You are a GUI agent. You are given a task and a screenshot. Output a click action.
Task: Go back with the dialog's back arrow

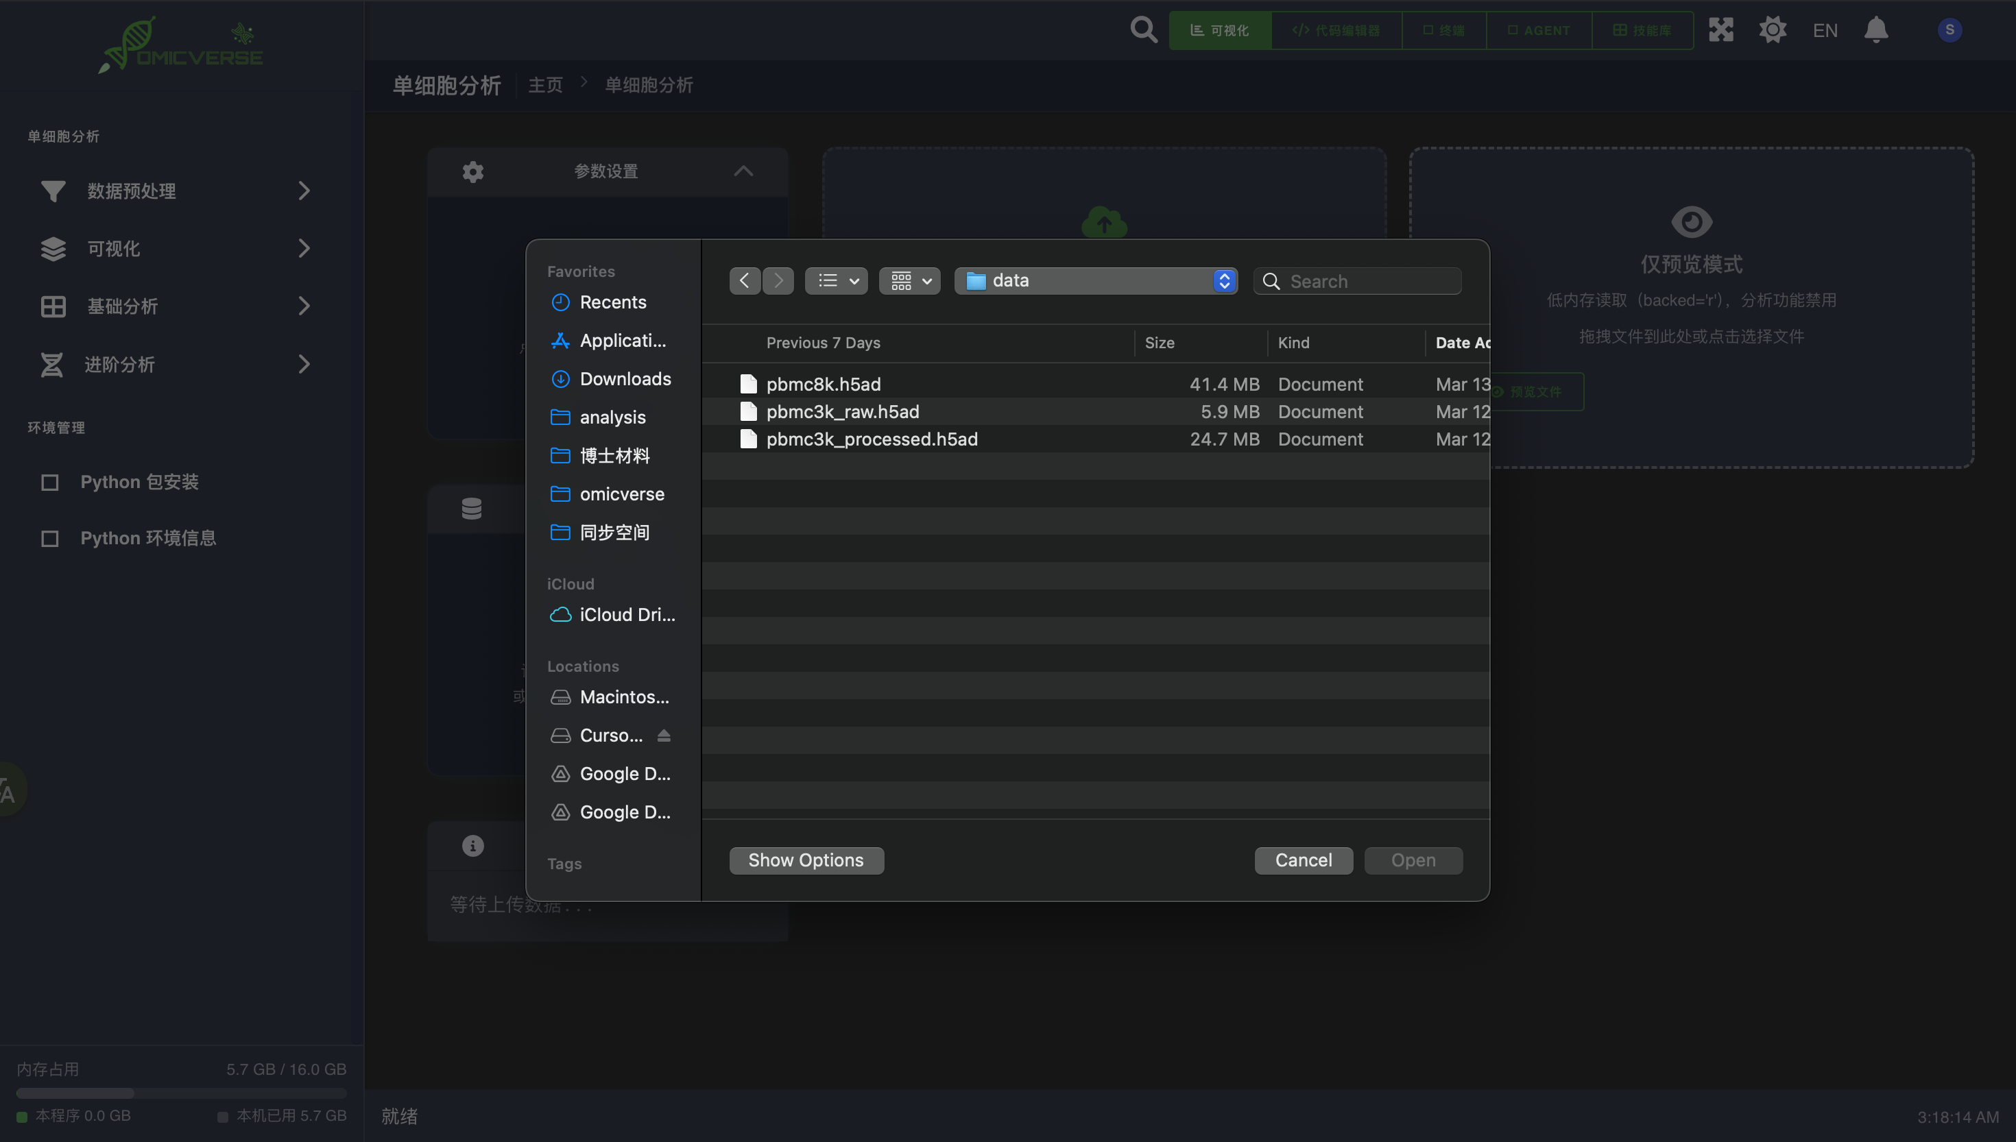(x=745, y=281)
